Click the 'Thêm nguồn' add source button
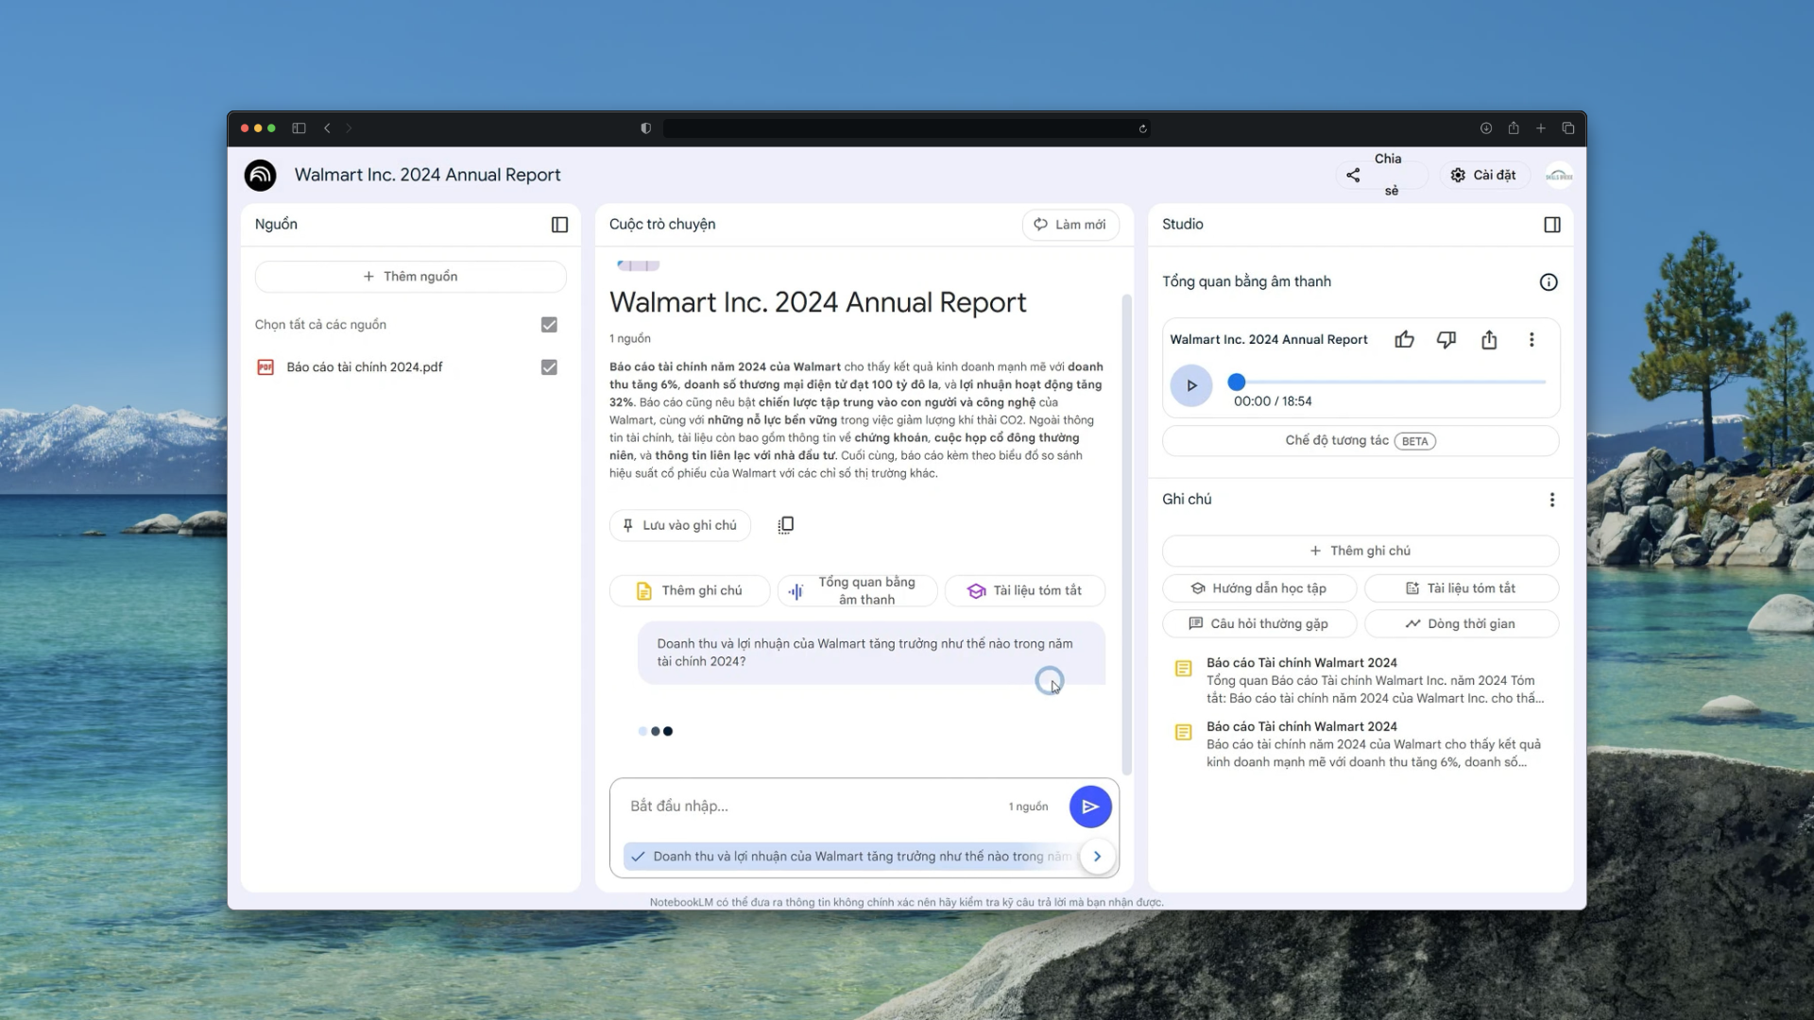This screenshot has height=1020, width=1814. click(410, 277)
